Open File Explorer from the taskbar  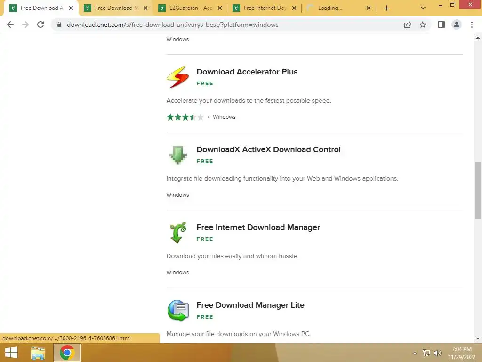38,353
